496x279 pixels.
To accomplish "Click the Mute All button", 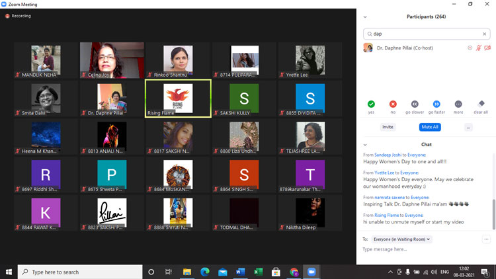I will click(430, 127).
